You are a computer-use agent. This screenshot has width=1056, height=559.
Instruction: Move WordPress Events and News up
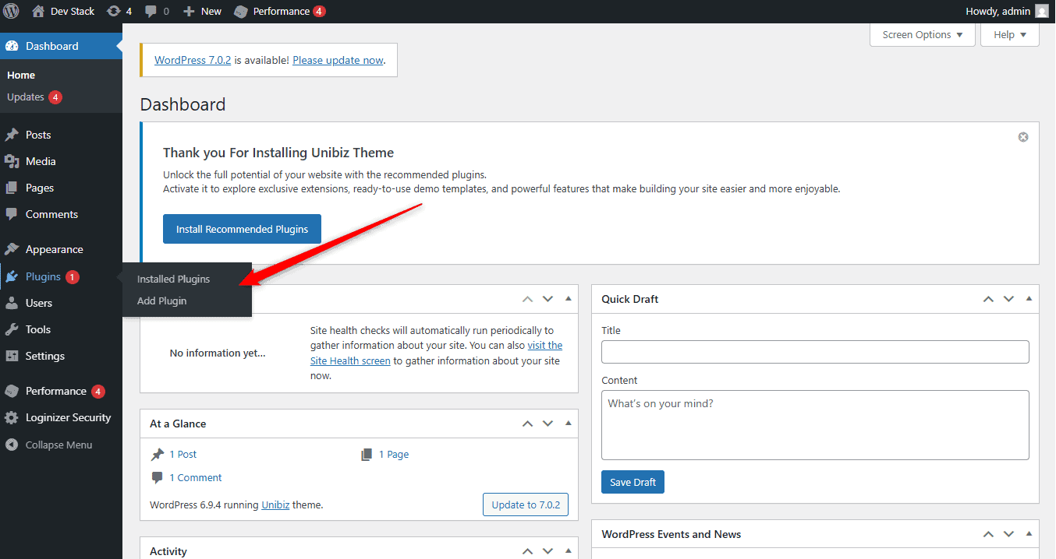(x=988, y=534)
